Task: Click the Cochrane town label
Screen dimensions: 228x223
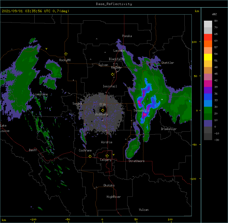Action: coord(85,150)
